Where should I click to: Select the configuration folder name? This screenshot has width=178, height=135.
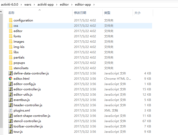(23, 20)
